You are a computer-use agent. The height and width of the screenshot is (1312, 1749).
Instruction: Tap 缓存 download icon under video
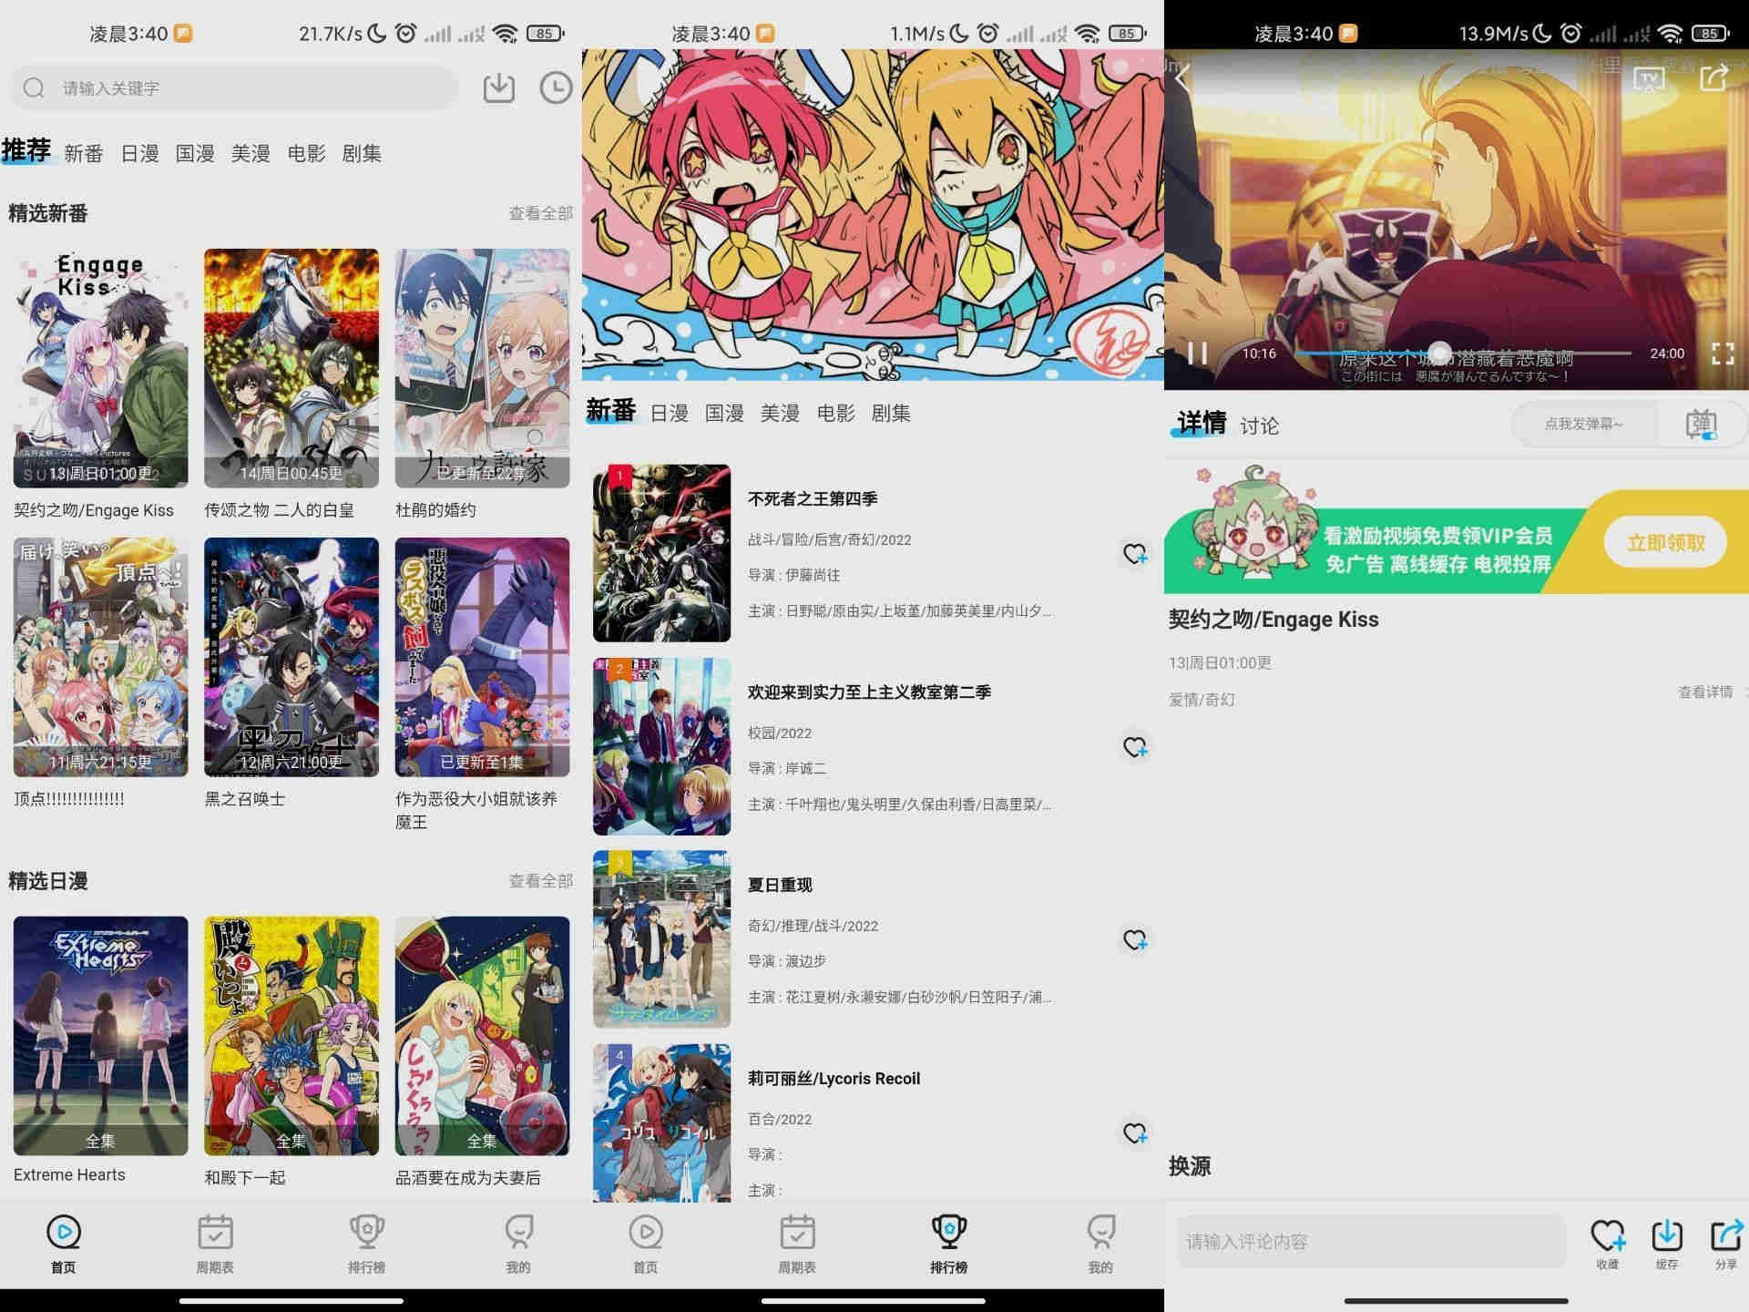tap(1666, 1244)
